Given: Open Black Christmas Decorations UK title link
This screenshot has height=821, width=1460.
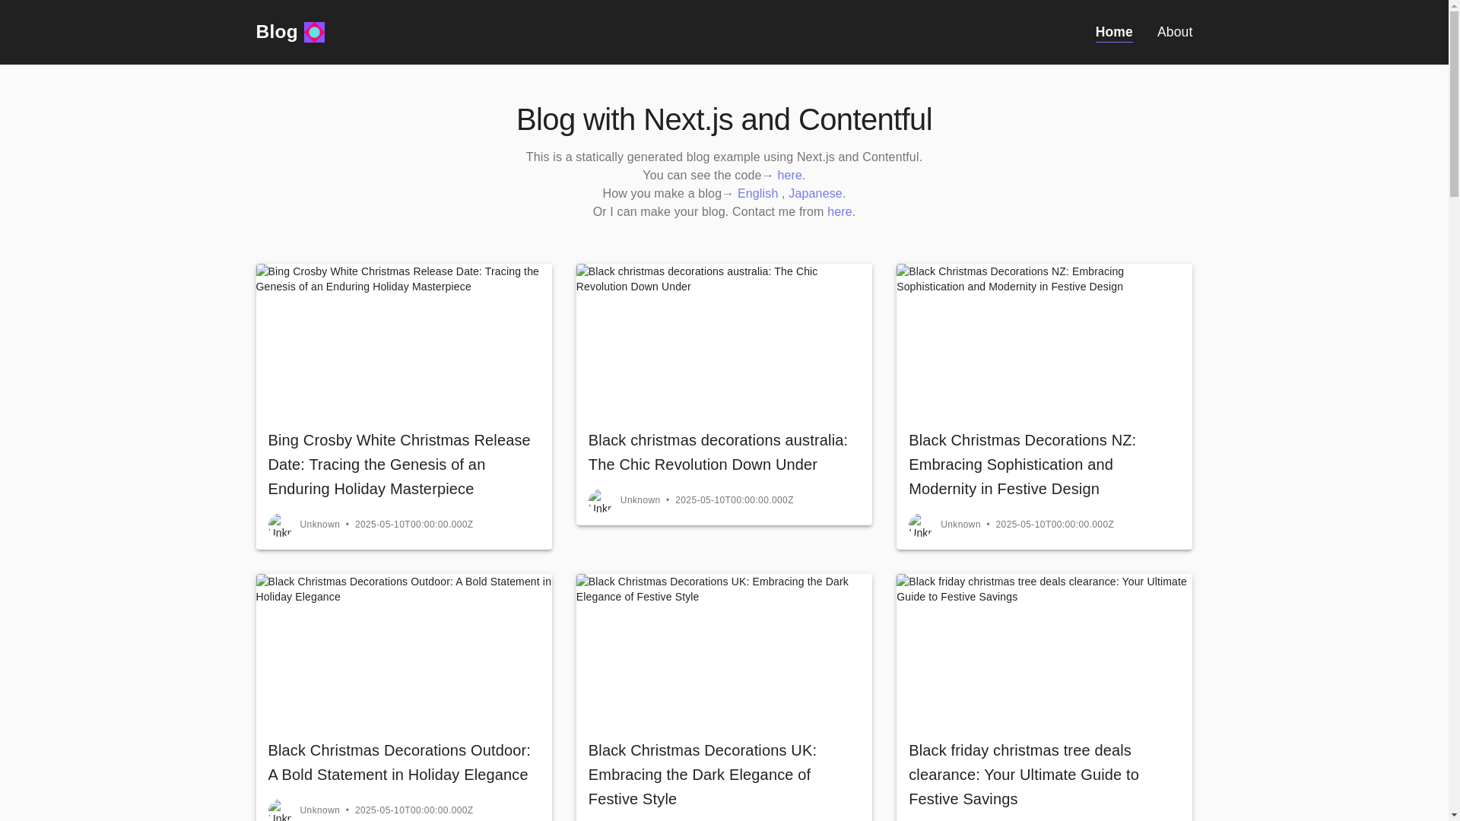Looking at the screenshot, I should coord(703,775).
